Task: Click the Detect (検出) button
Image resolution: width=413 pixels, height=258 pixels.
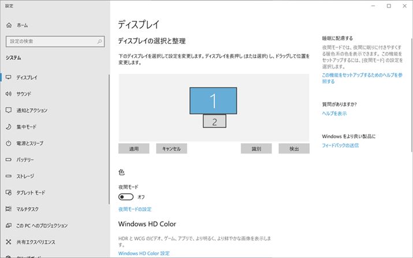Action: (294, 149)
